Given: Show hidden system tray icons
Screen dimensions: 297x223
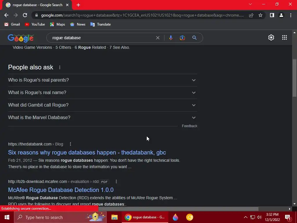Looking at the screenshot, I should 245,217.
